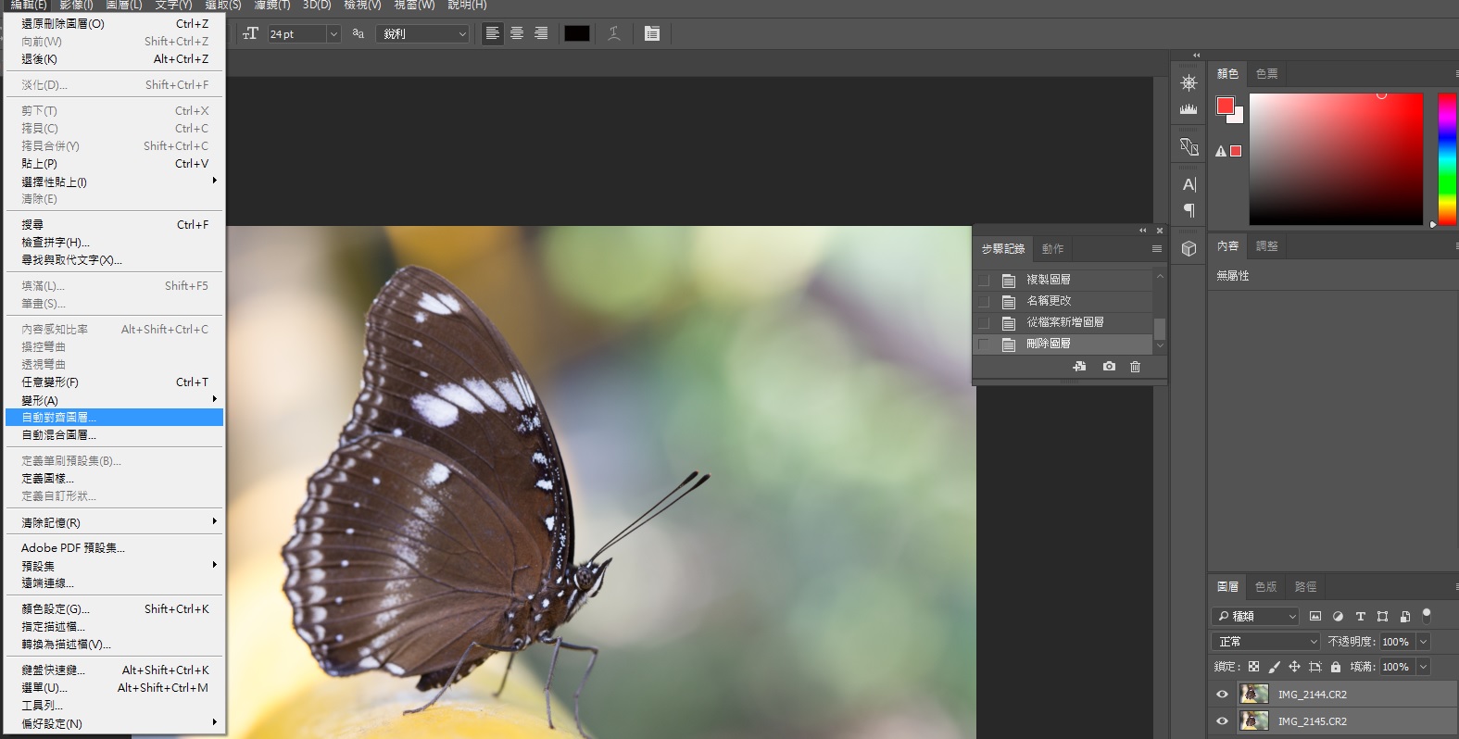Switch to 動作 tab
Screen dimensions: 1459x739
coord(1052,249)
